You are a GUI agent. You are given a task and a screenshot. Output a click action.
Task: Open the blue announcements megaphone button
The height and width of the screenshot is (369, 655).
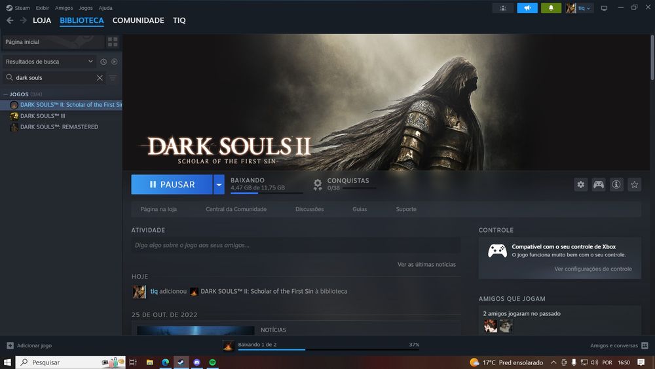point(527,8)
